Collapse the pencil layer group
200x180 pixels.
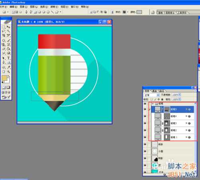153,104
